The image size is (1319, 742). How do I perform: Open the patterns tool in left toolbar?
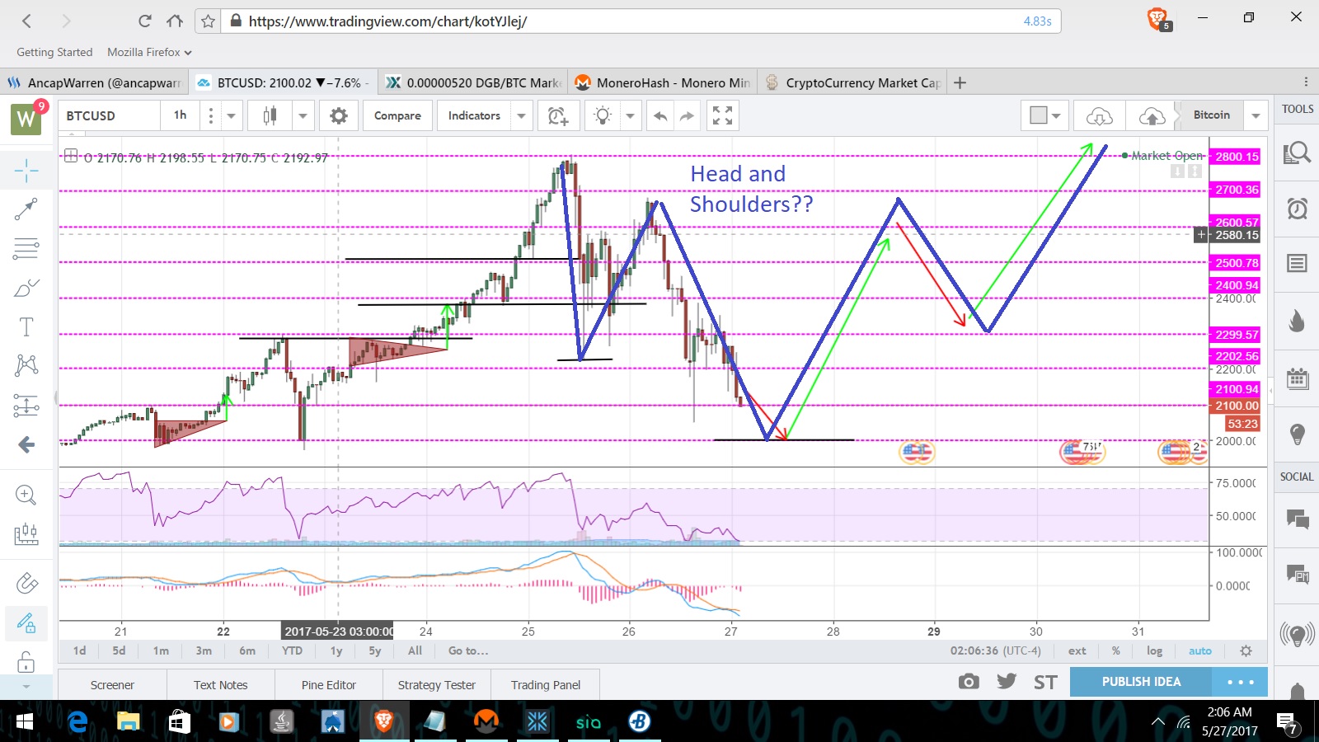pyautogui.click(x=26, y=365)
